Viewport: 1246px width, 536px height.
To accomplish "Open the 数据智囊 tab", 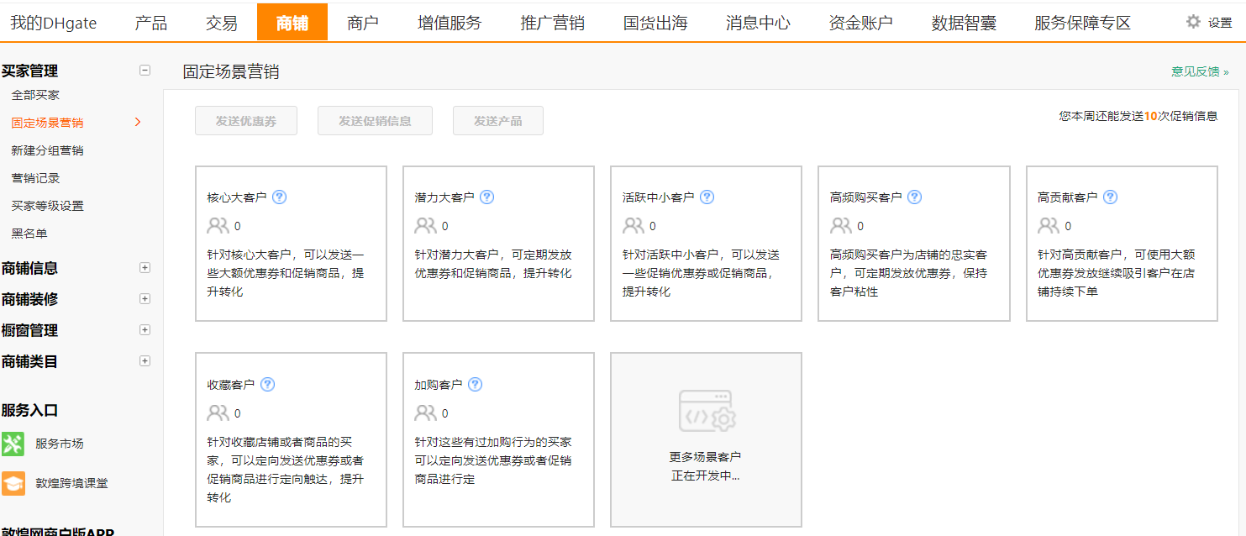I will pos(964,23).
